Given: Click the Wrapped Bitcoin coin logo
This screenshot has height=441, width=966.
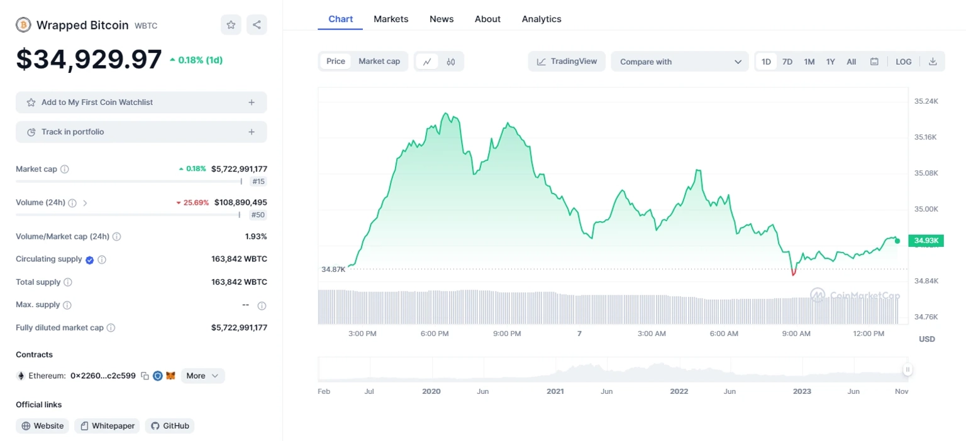Looking at the screenshot, I should (23, 25).
